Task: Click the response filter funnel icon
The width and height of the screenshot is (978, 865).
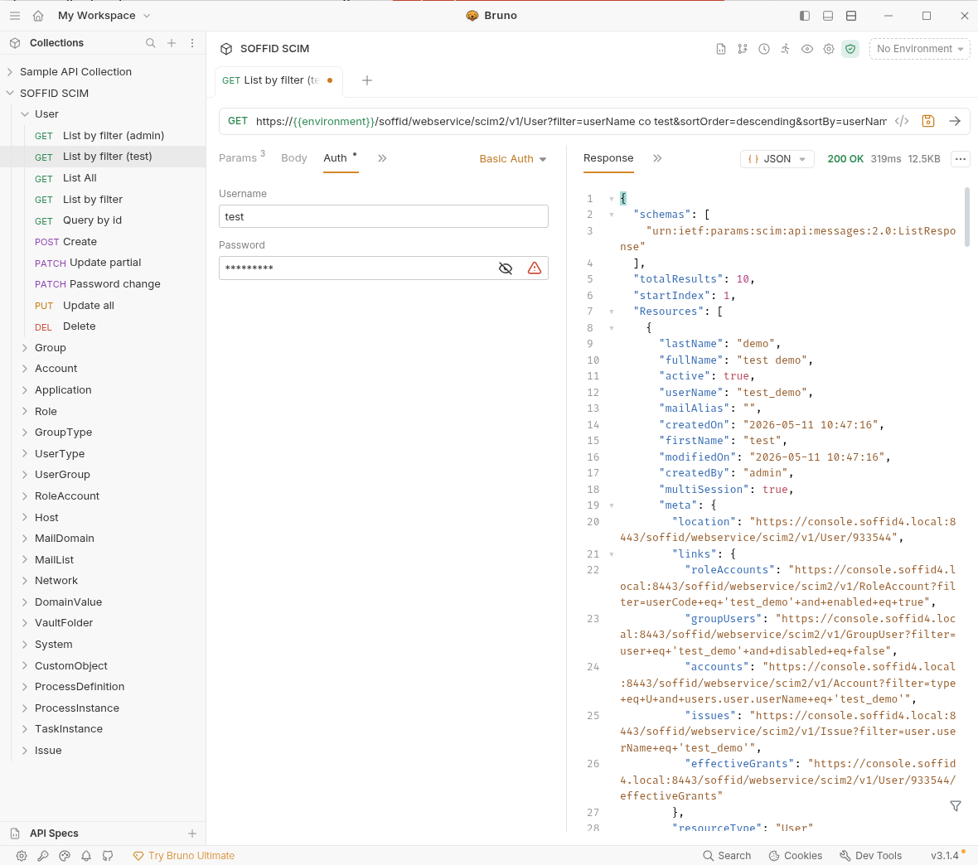Action: 956,806
